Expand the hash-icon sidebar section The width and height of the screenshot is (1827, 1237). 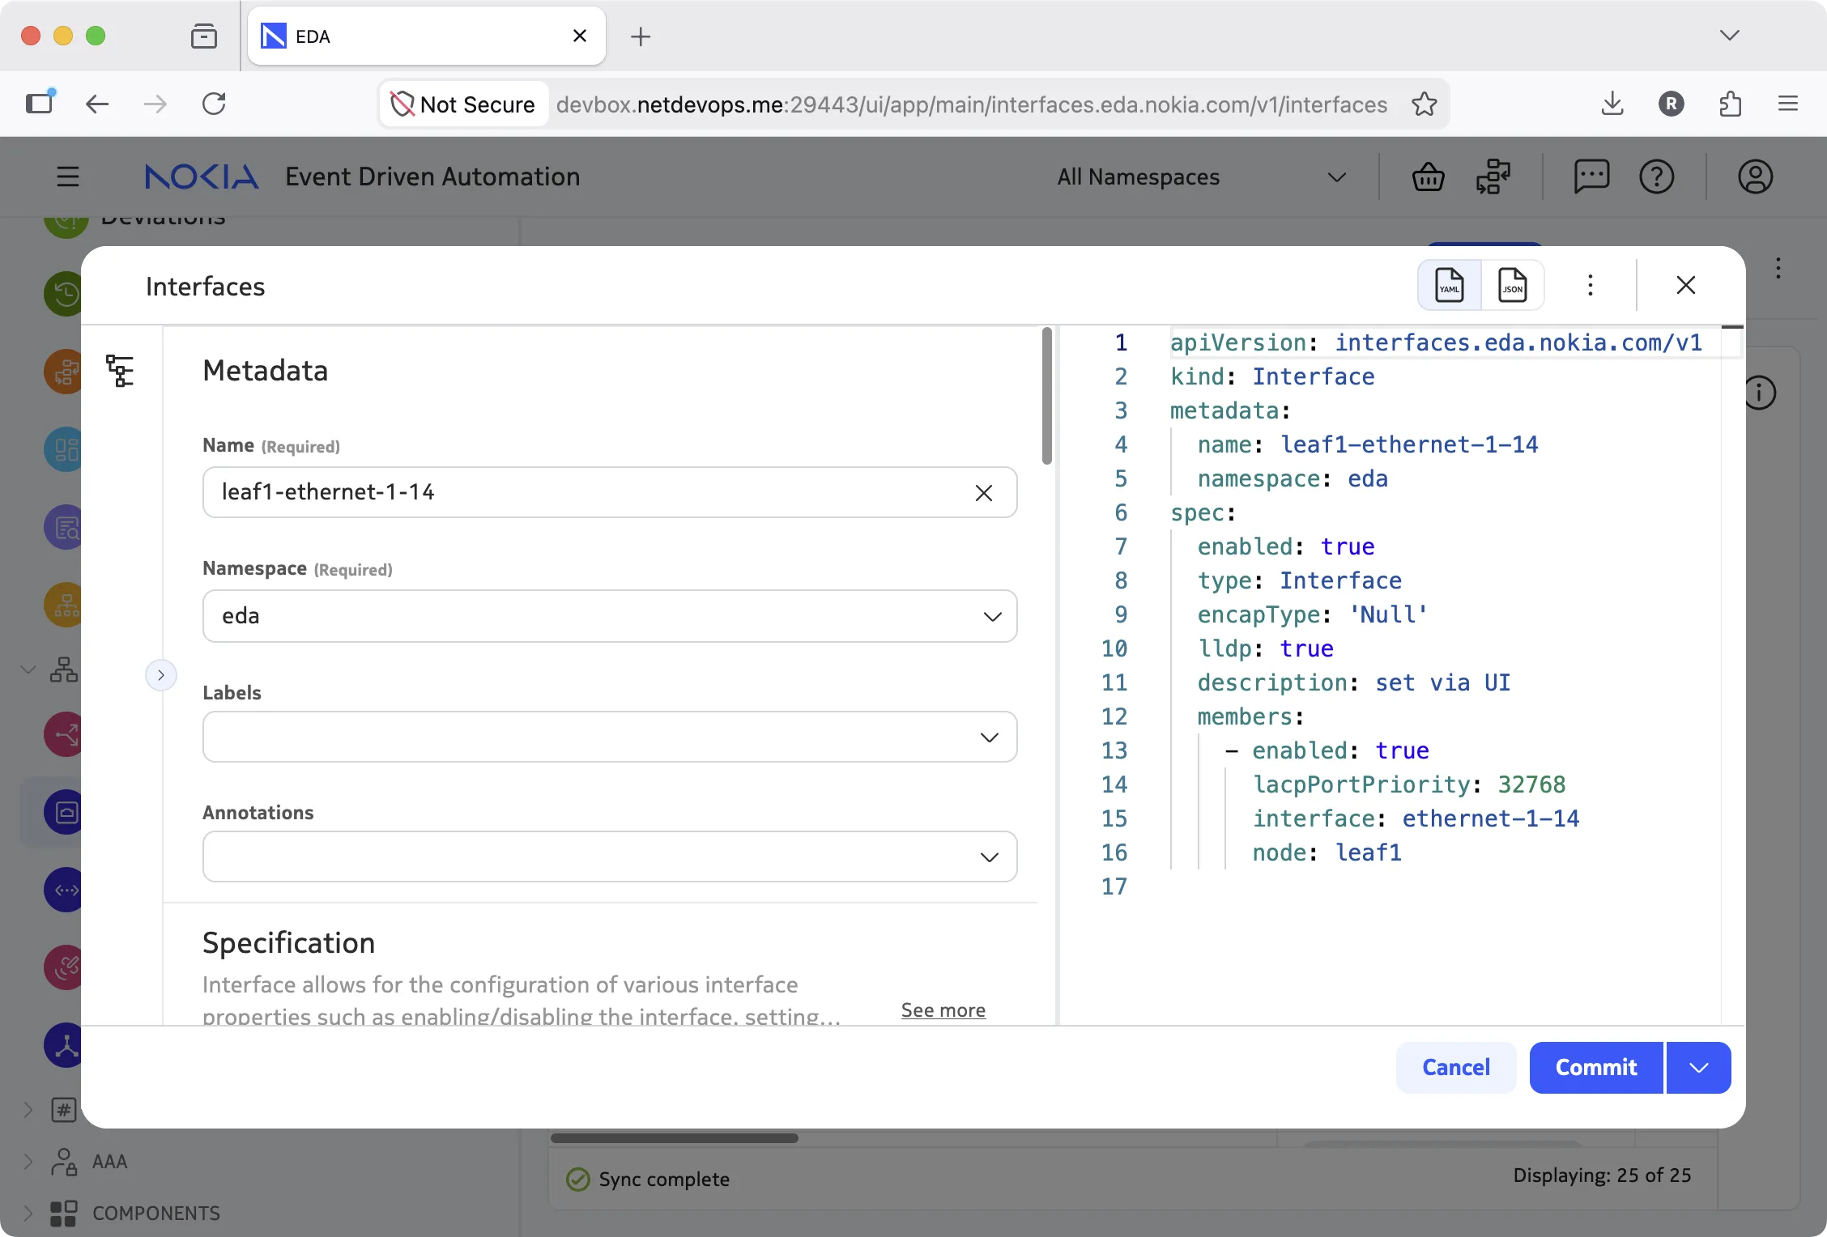tap(28, 1109)
